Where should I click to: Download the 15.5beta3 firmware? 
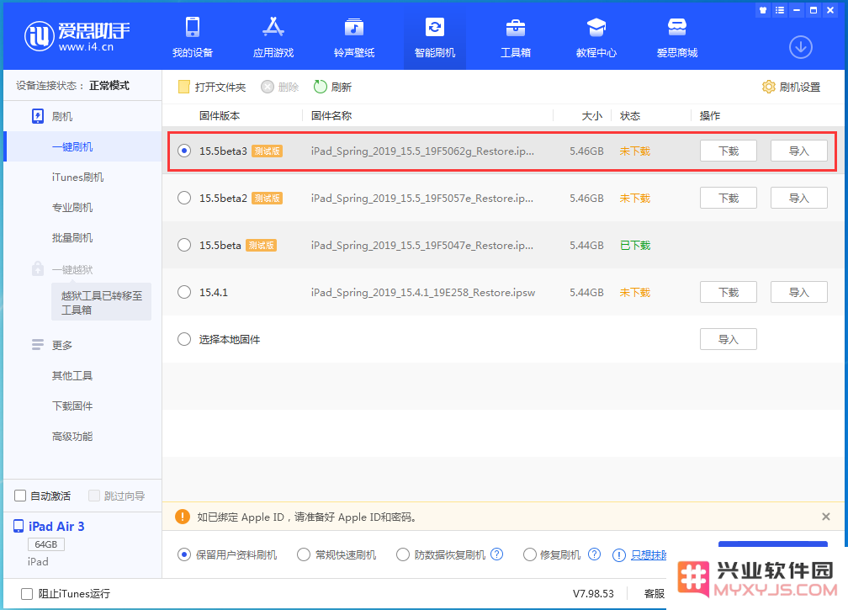click(728, 151)
